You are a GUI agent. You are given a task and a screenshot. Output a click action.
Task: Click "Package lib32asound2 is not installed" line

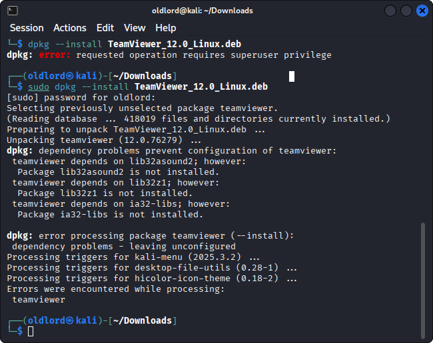tap(110, 172)
